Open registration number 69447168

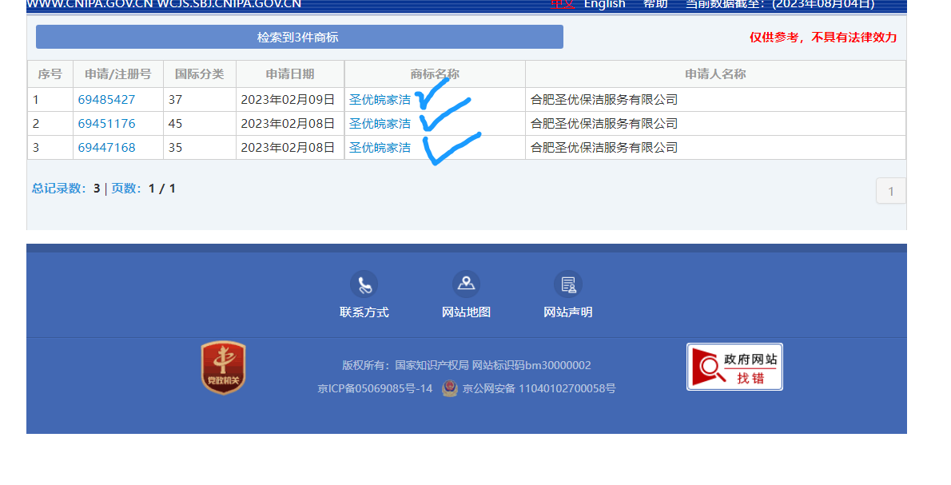click(107, 147)
